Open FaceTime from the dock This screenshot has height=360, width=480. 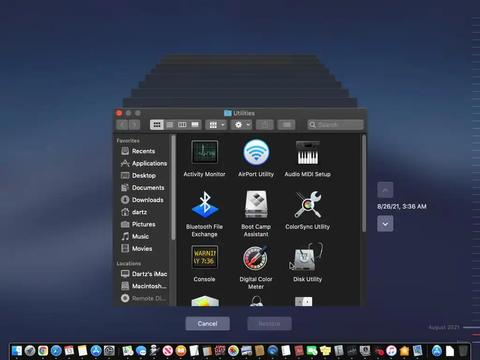point(312,351)
